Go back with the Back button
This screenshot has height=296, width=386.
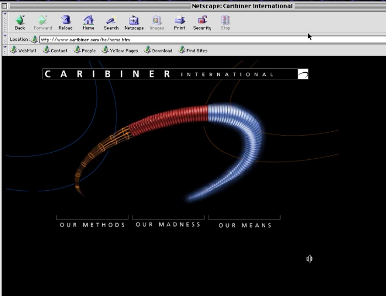pos(20,23)
